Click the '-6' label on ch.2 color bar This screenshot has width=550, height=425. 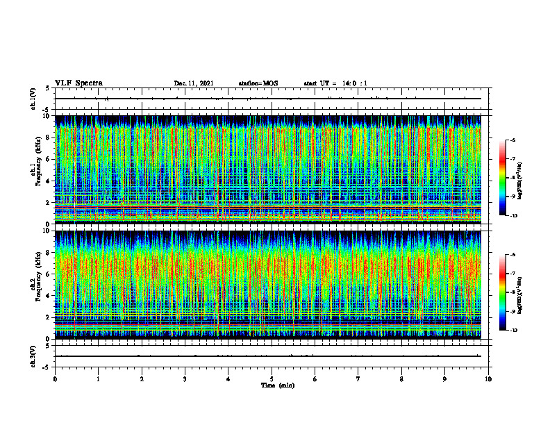[x=513, y=255]
